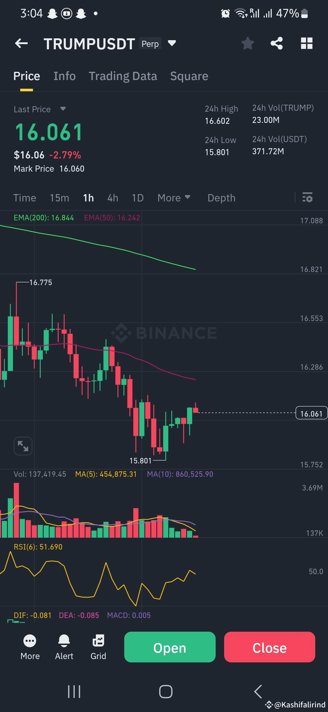
Task: Expand the TRUMPUSDT pair selector chevron
Action: [x=171, y=43]
